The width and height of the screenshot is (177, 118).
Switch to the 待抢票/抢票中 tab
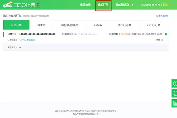(69, 25)
